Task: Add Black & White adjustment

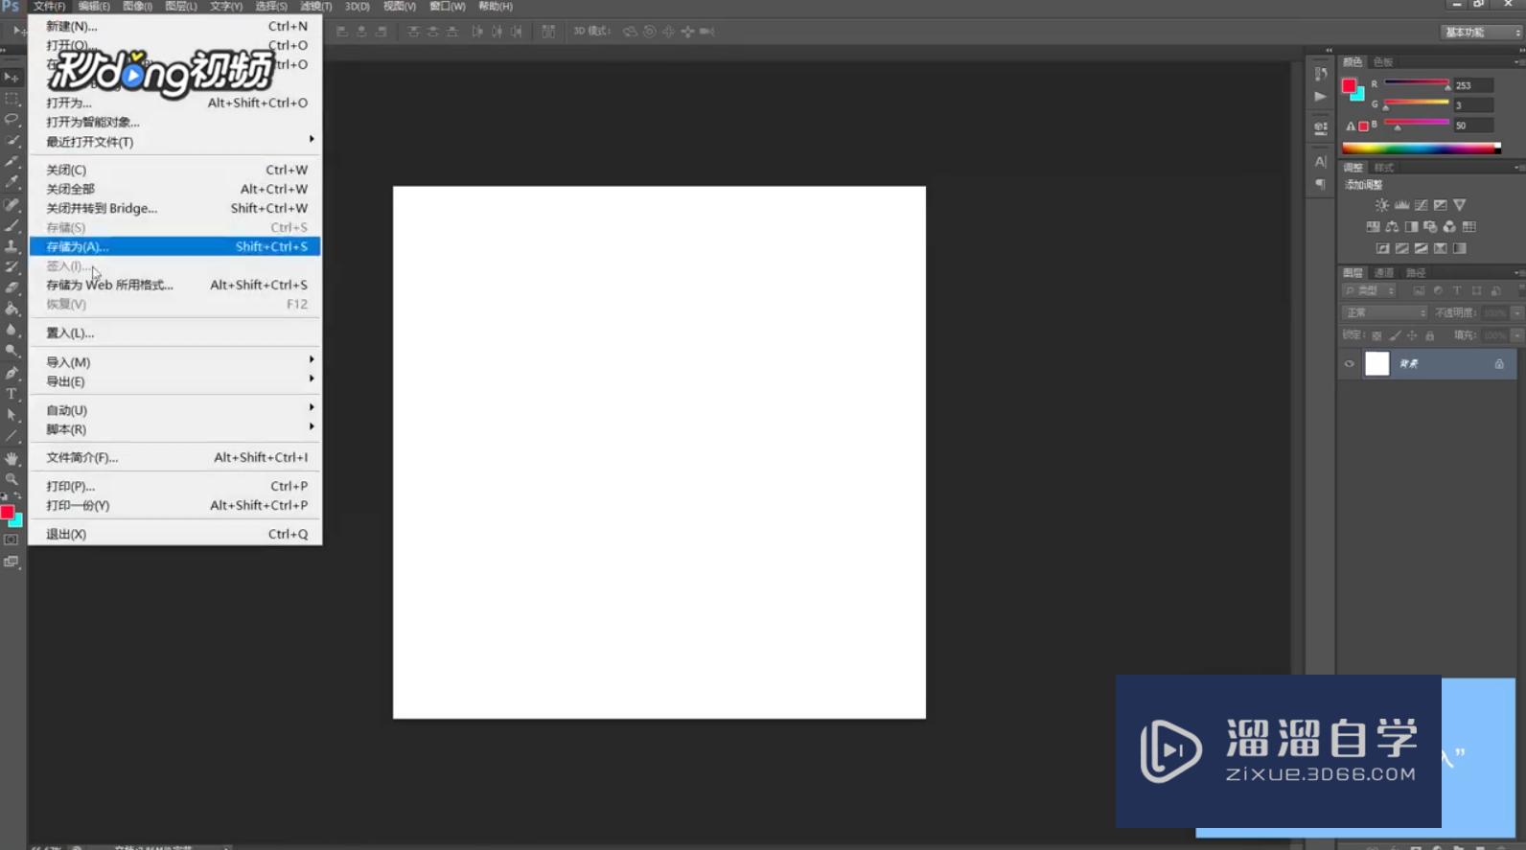Action: [x=1411, y=227]
